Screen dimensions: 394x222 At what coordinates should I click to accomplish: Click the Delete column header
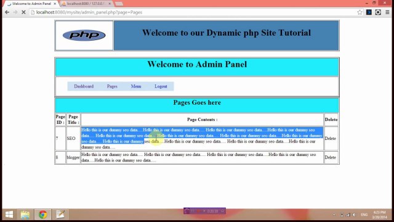[331, 120]
